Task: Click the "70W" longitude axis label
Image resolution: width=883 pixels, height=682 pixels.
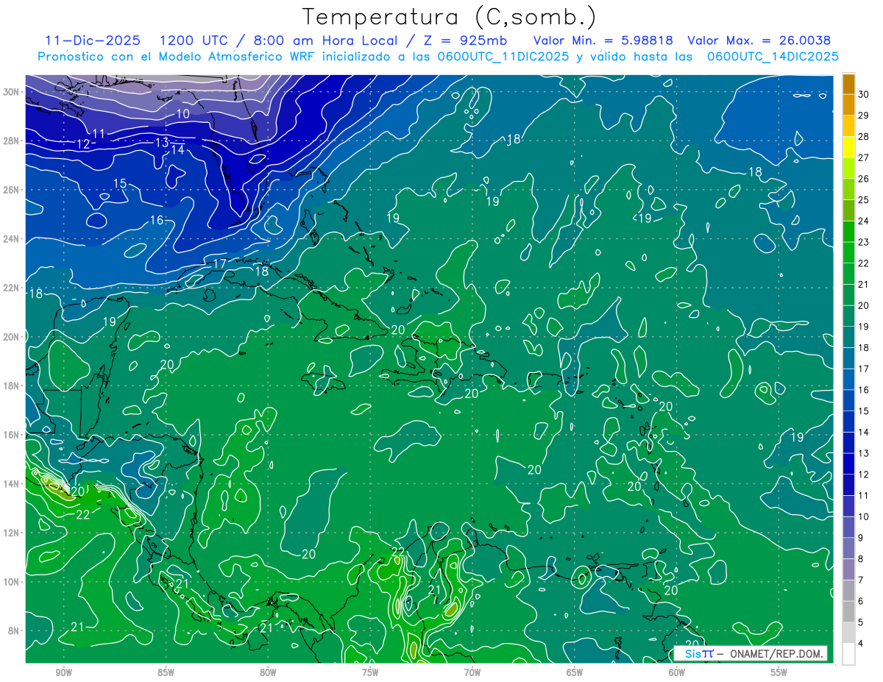Action: [x=472, y=672]
